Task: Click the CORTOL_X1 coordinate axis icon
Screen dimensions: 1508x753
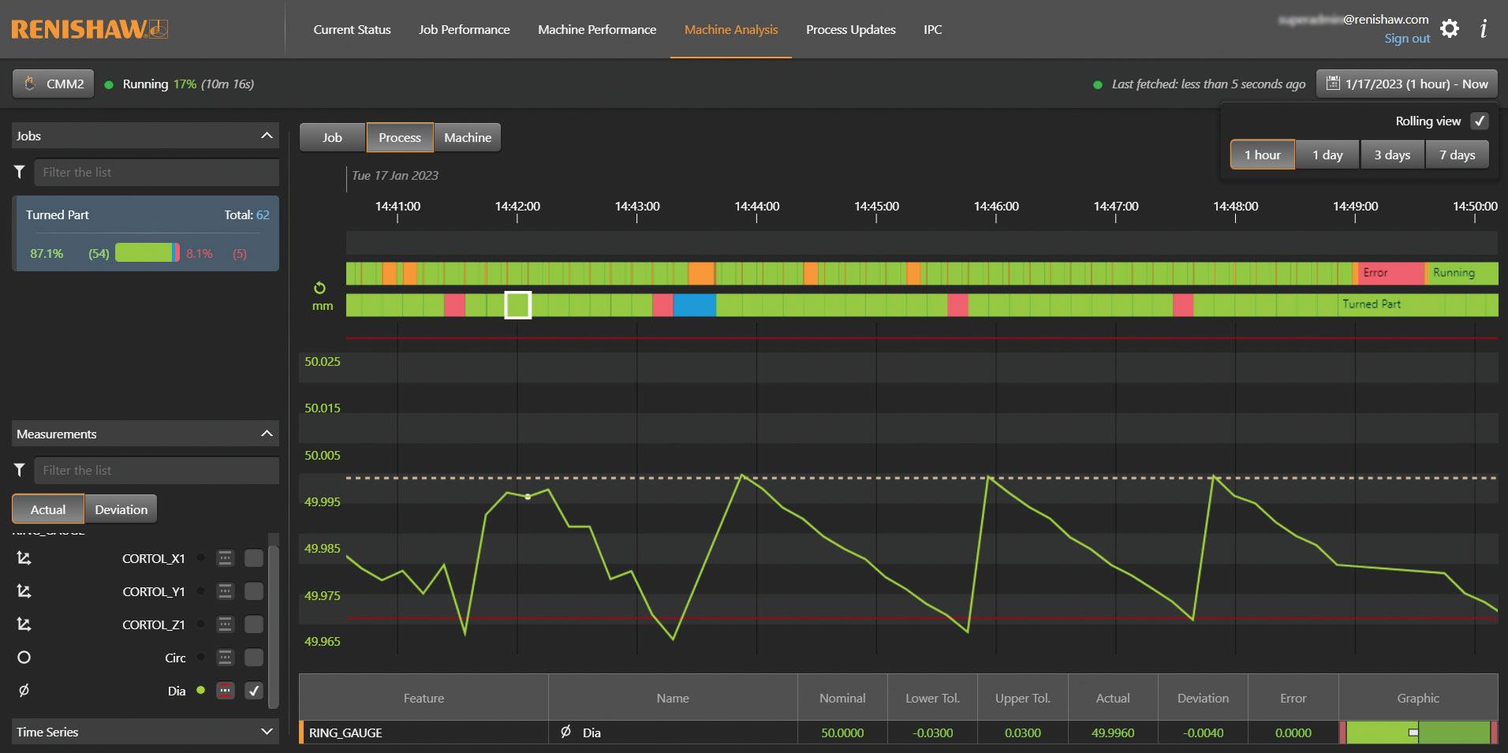Action: (x=24, y=558)
